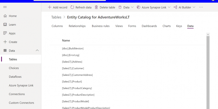
Task: Switch to the Views tab
Action: [x=119, y=26]
